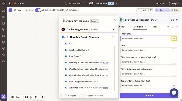Expand the step panel to fullscreen
The height and width of the screenshot is (101, 182).
[x=172, y=20]
